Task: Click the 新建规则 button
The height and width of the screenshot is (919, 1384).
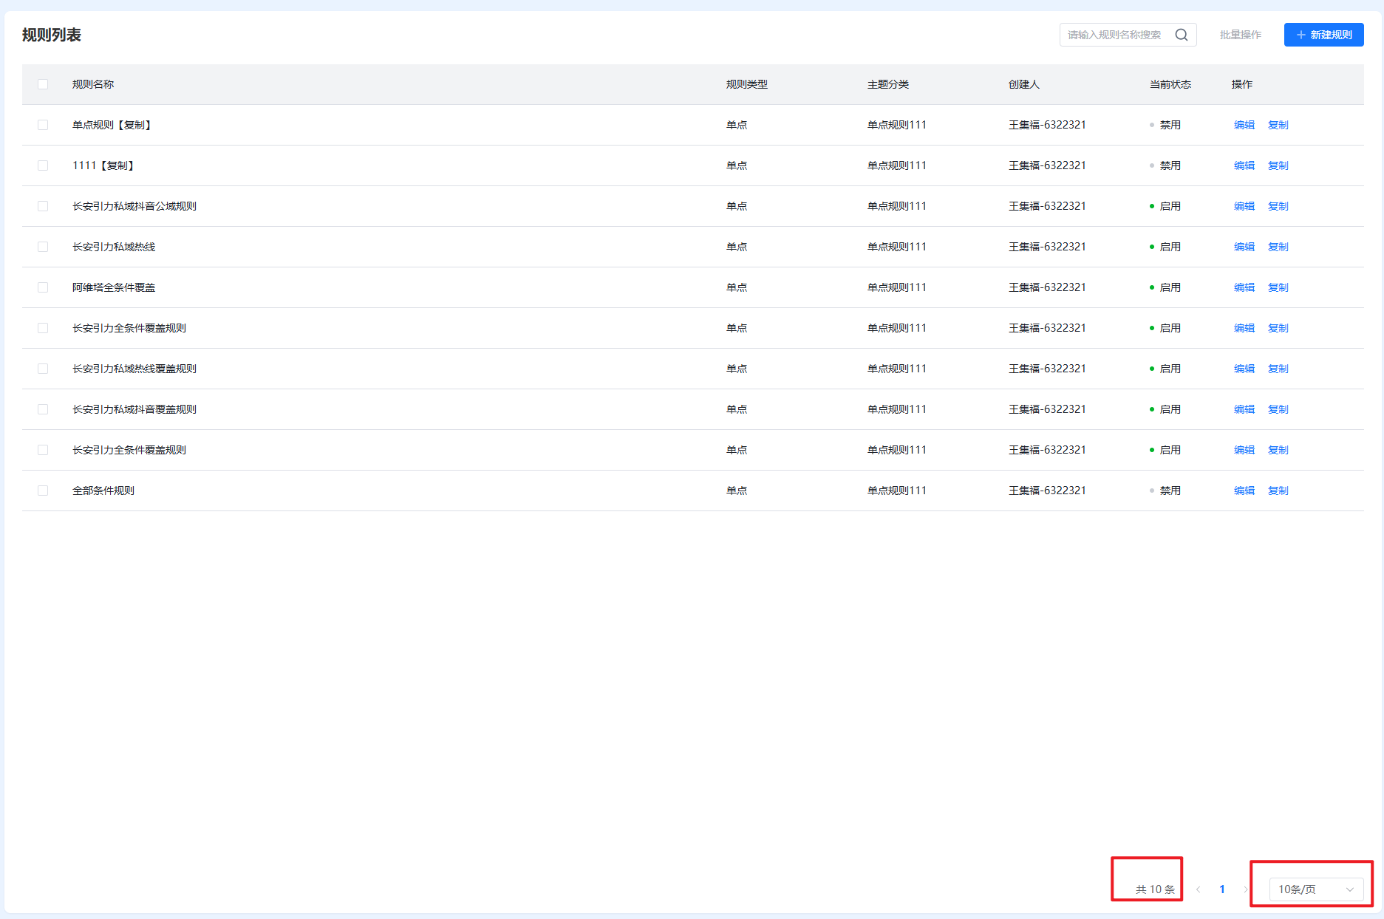Action: point(1323,35)
